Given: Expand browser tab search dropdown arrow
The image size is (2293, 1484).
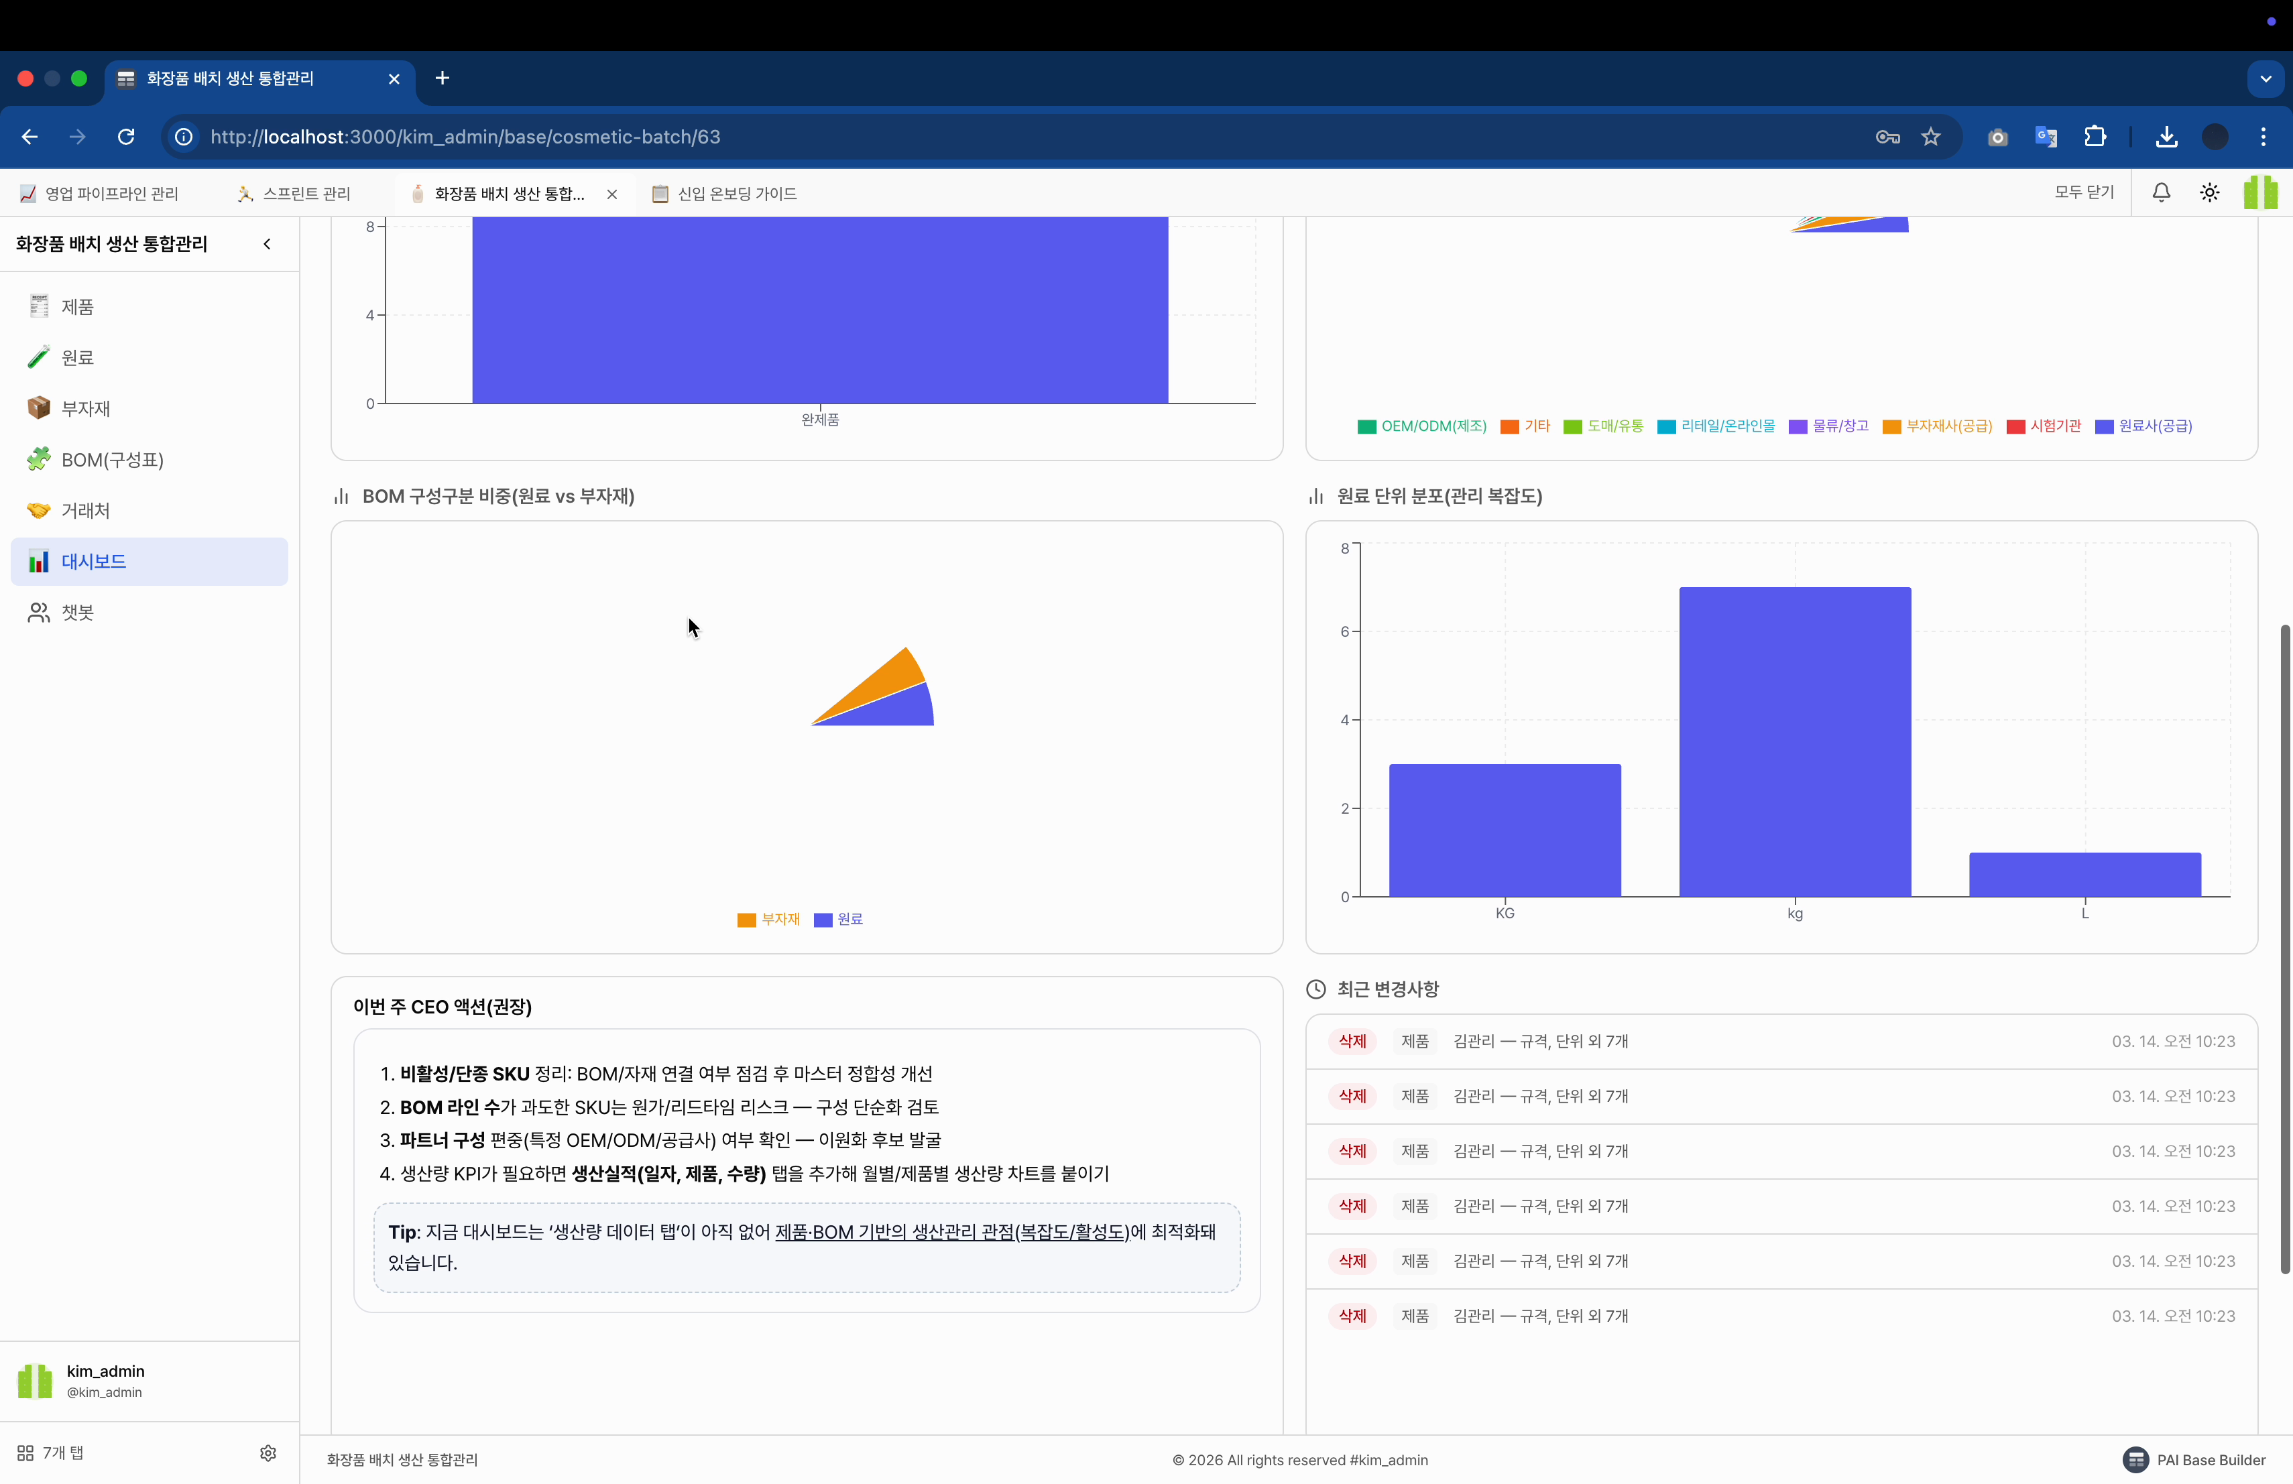Looking at the screenshot, I should coord(2265,79).
